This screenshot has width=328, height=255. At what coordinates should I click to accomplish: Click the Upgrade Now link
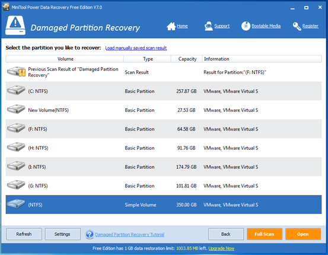tap(221, 248)
